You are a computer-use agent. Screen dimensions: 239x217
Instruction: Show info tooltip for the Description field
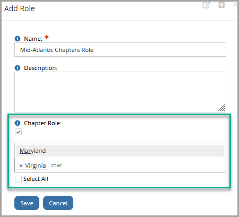pos(18,68)
